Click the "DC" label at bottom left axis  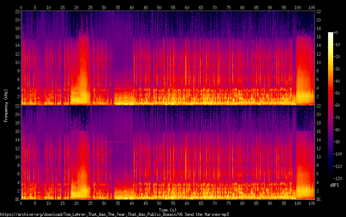16,199
